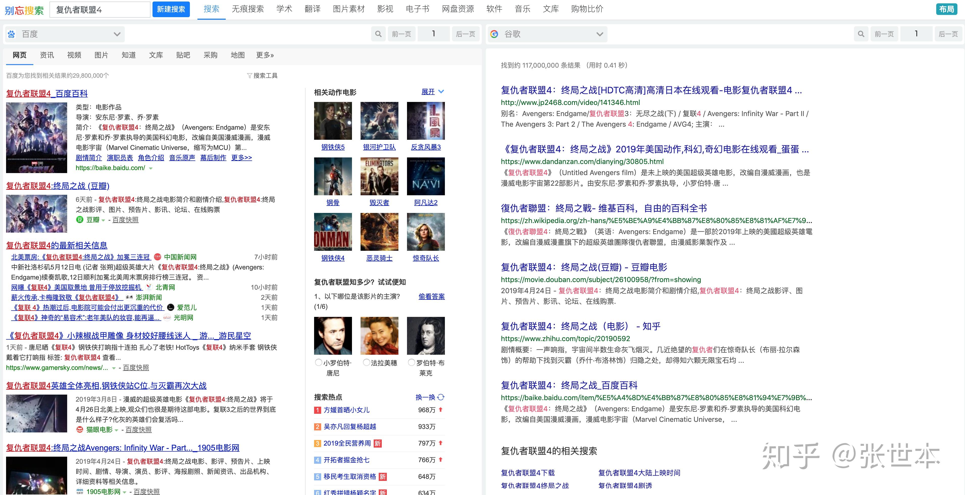The height and width of the screenshot is (495, 965).
Task: Select radio option 小罗伯特·唐尼
Action: [x=318, y=363]
